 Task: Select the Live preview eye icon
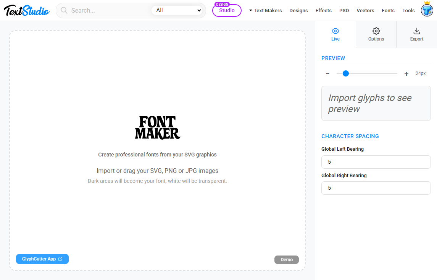click(x=335, y=31)
